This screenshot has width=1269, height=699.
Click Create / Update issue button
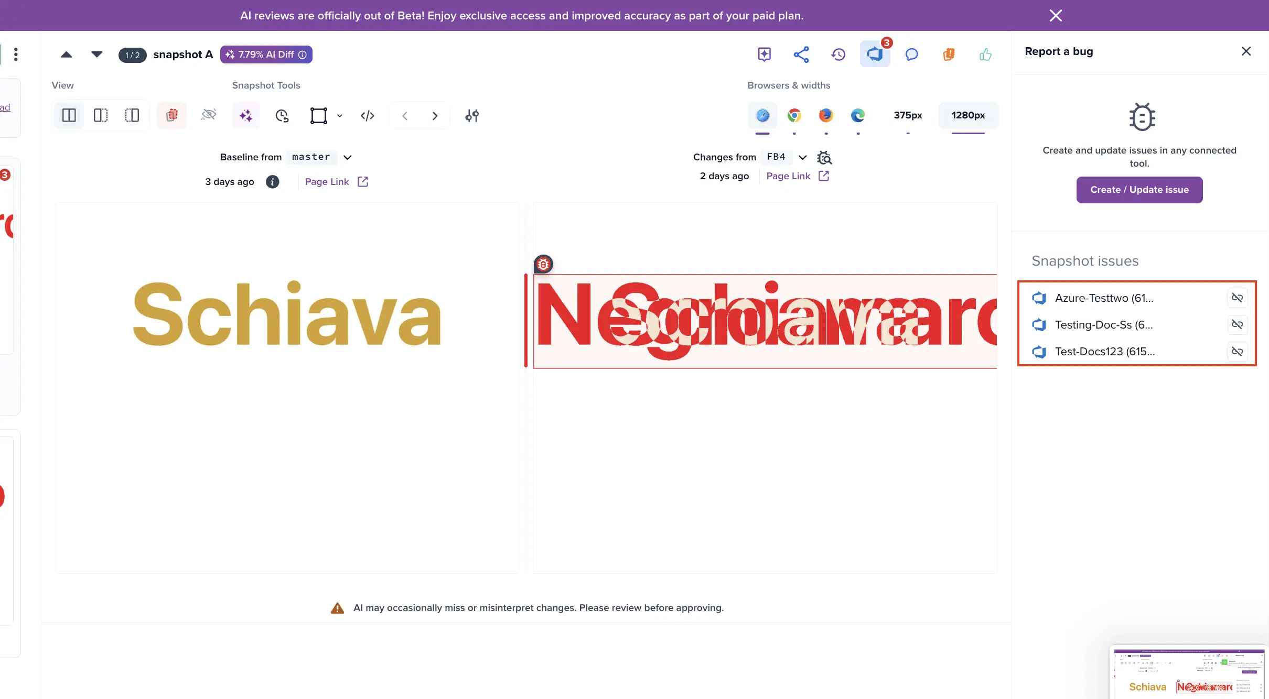pyautogui.click(x=1139, y=190)
